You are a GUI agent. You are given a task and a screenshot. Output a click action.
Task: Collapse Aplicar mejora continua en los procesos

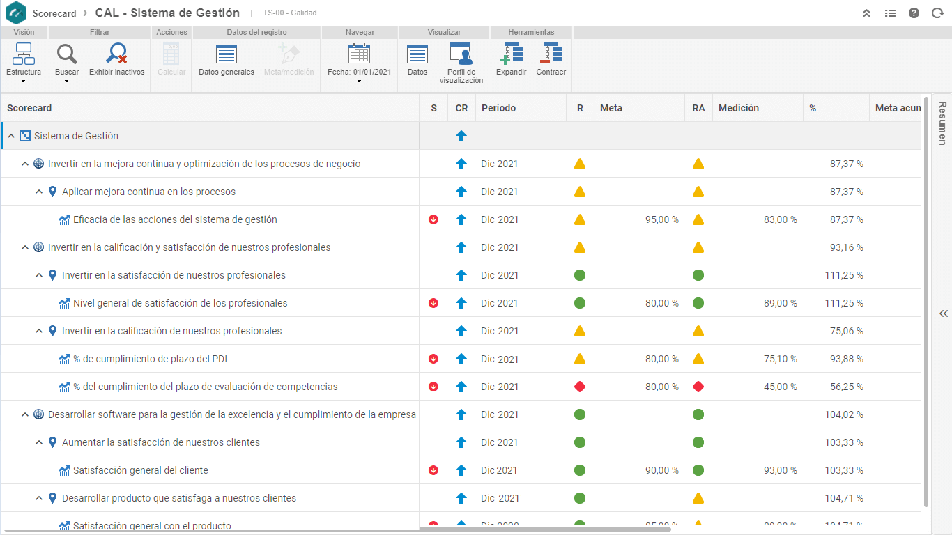39,192
